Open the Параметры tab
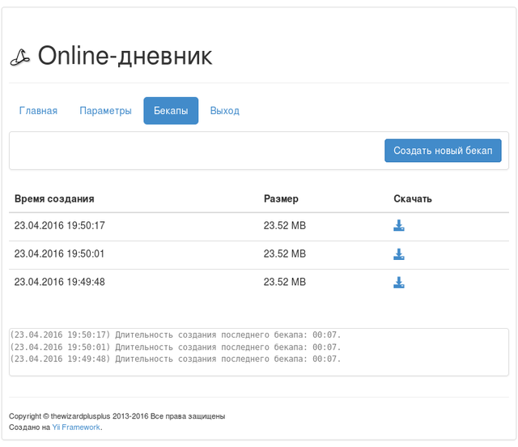Image resolution: width=518 pixels, height=447 pixels. [105, 111]
